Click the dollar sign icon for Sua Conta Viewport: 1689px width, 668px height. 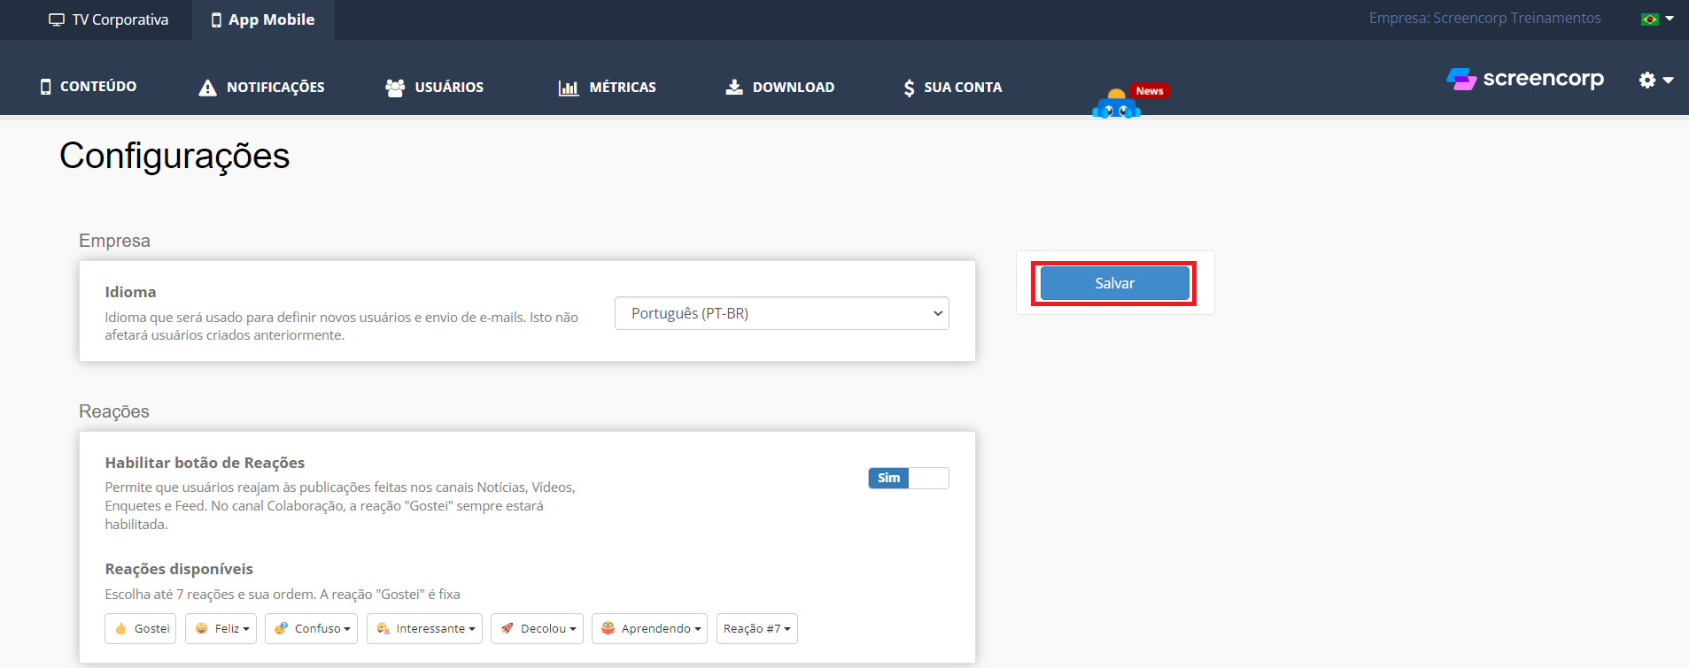pos(909,88)
